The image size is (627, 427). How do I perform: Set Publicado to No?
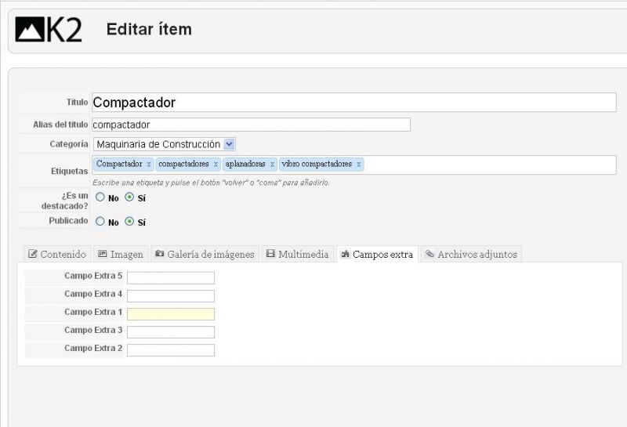pyautogui.click(x=100, y=222)
